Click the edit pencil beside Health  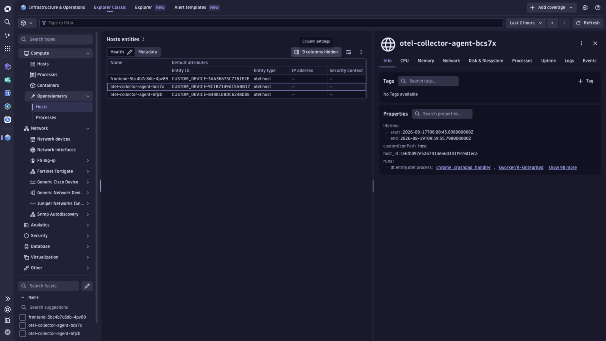[x=130, y=52]
